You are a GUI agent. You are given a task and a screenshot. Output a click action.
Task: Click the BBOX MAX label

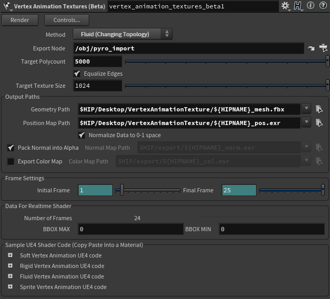pos(57,229)
